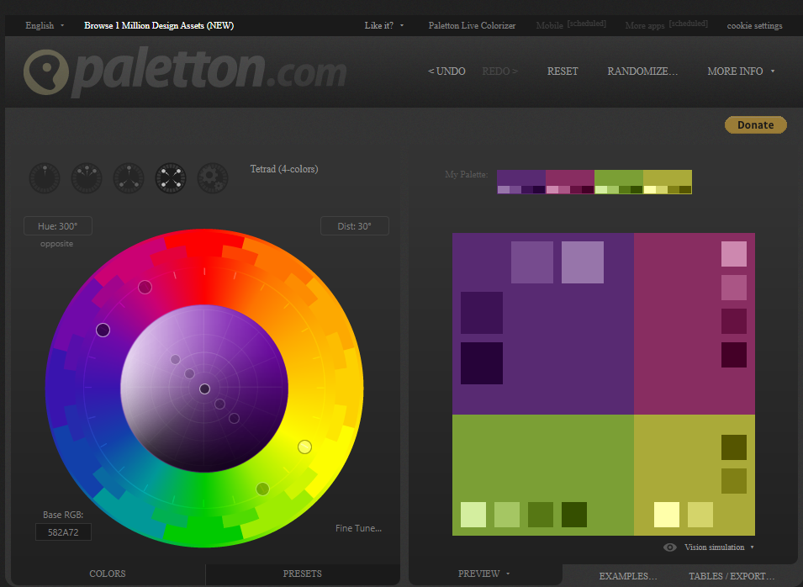Image resolution: width=803 pixels, height=587 pixels.
Task: Select the Monochromatic color mode icon
Action: pyautogui.click(x=45, y=178)
